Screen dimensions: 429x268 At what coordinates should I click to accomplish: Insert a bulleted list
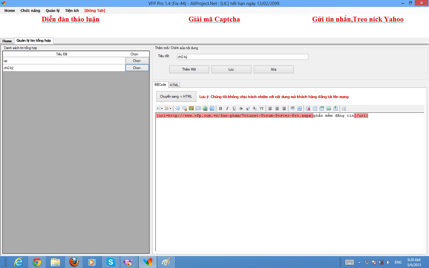click(344, 108)
